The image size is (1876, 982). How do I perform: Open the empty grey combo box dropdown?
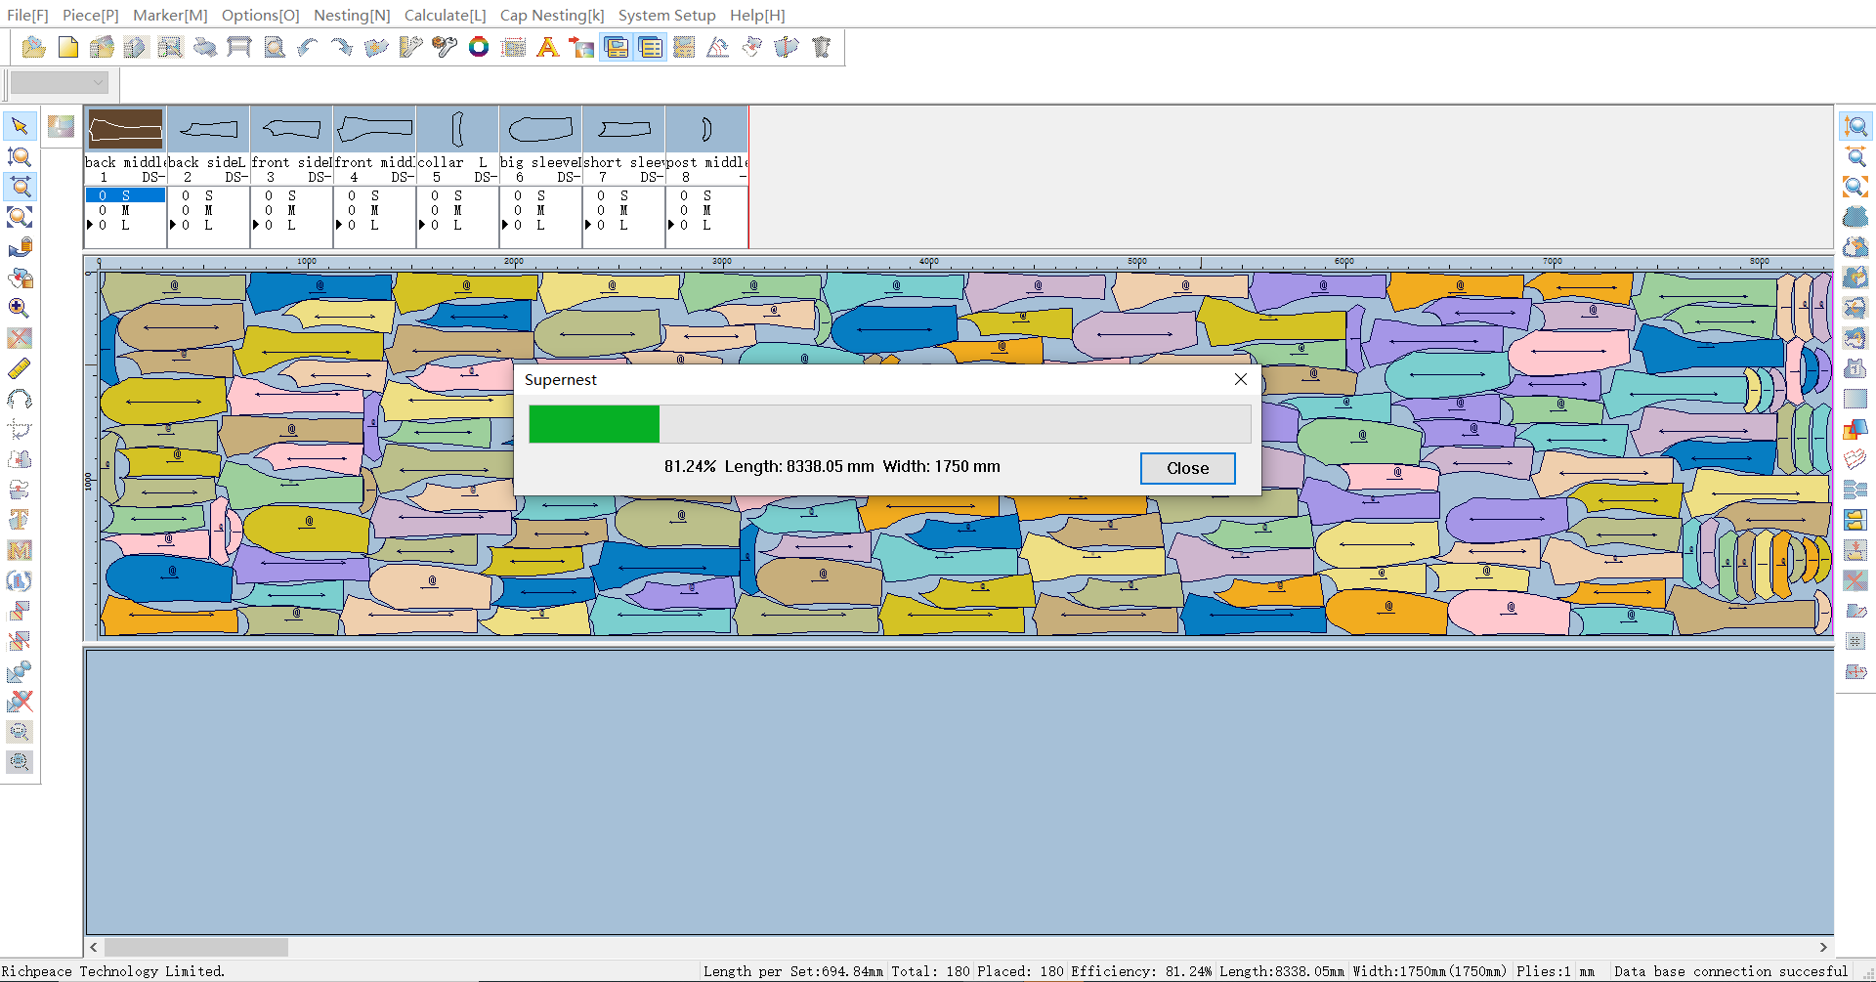59,83
